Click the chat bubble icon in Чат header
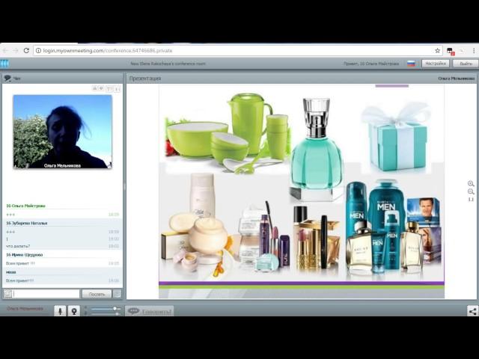The height and width of the screenshot is (359, 479). pos(7,79)
